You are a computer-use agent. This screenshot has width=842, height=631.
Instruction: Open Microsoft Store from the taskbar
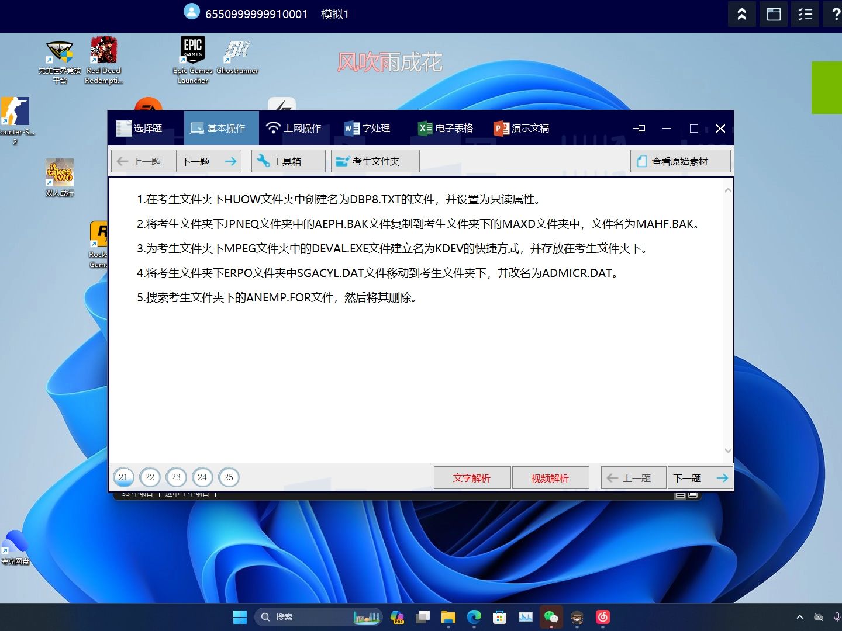[500, 617]
